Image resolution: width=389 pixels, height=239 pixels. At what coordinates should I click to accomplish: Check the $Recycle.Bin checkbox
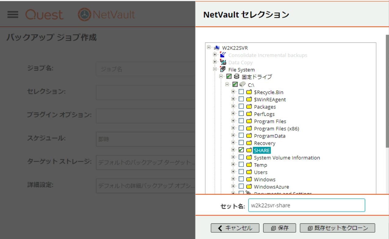(241, 92)
